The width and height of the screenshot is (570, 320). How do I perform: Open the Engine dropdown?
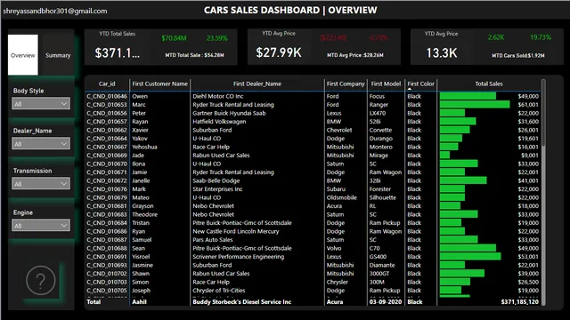pos(41,225)
